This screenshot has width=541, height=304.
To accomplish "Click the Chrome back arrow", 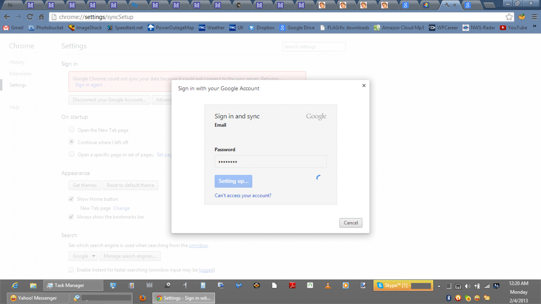I will click(7, 17).
